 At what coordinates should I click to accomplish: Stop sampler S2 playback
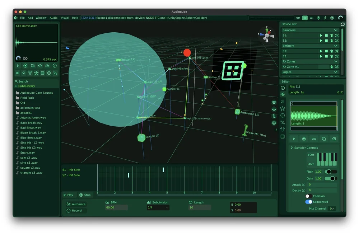coord(327,40)
